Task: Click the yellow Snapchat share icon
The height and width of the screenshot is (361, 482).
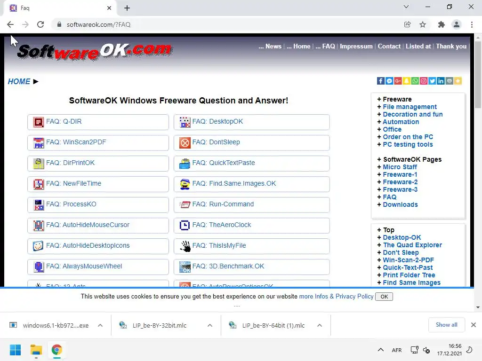Action: tap(406, 81)
